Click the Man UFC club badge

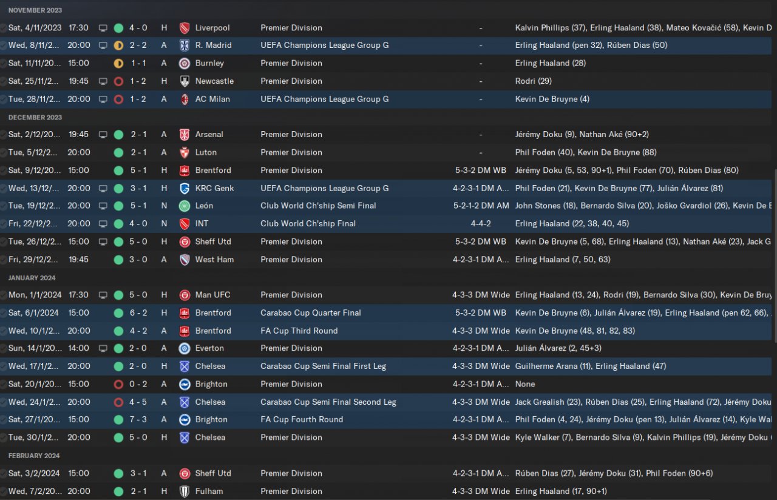(185, 295)
